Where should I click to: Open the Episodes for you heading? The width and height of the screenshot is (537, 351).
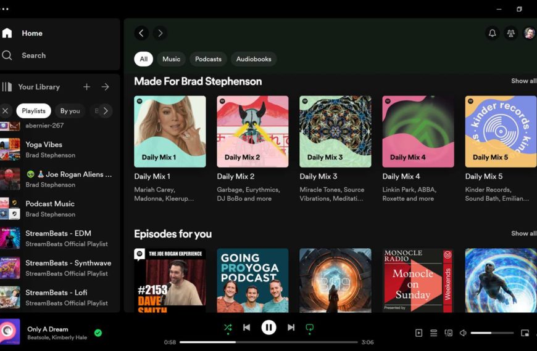[173, 234]
